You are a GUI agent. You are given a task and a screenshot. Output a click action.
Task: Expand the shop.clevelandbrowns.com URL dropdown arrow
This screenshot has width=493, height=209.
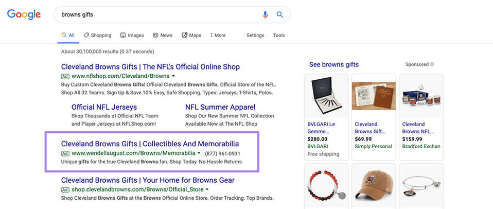[207, 189]
